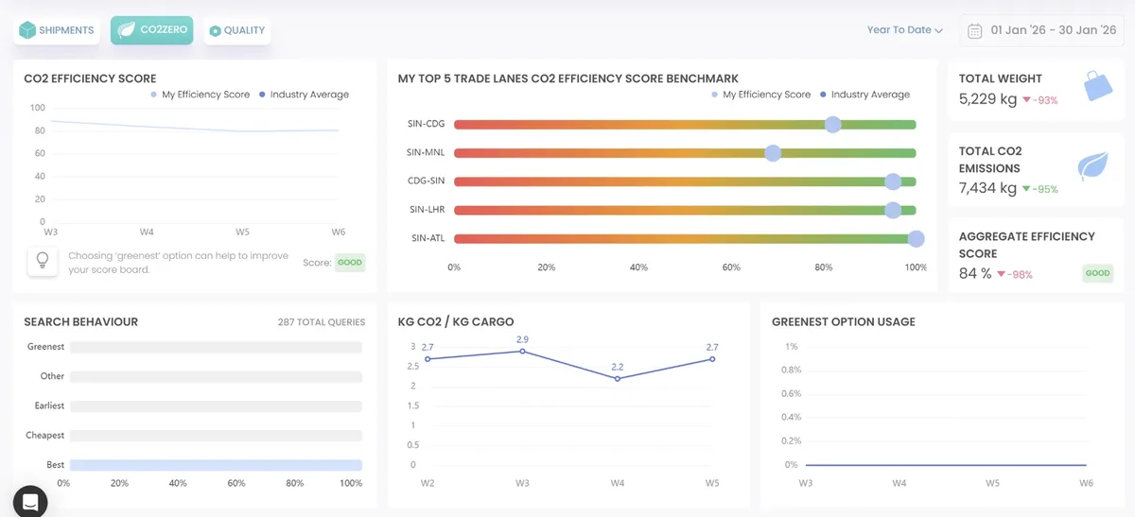Click the leaf icon in Total CO2 Emissions
The width and height of the screenshot is (1135, 517).
click(1093, 167)
